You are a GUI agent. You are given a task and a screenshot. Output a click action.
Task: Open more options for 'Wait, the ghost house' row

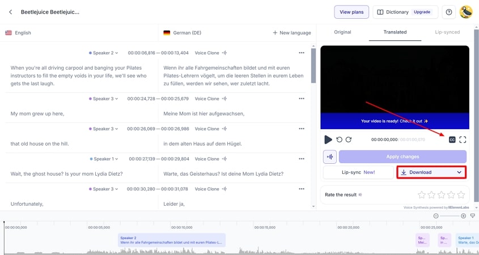302,159
